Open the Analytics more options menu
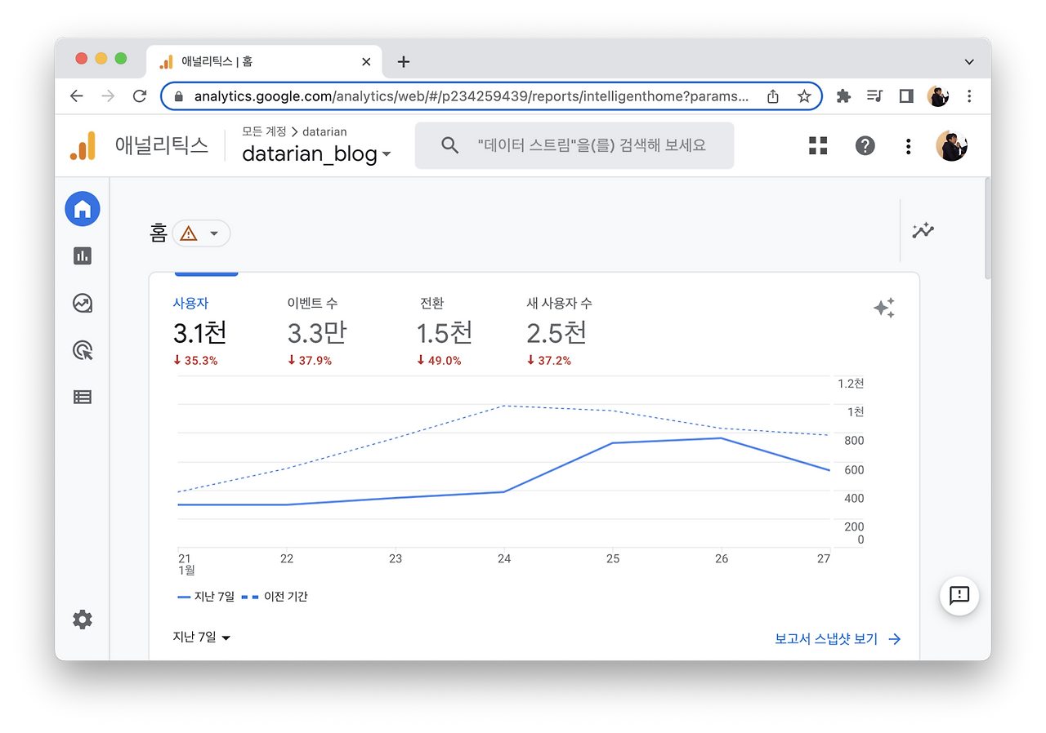The width and height of the screenshot is (1046, 733). (908, 145)
